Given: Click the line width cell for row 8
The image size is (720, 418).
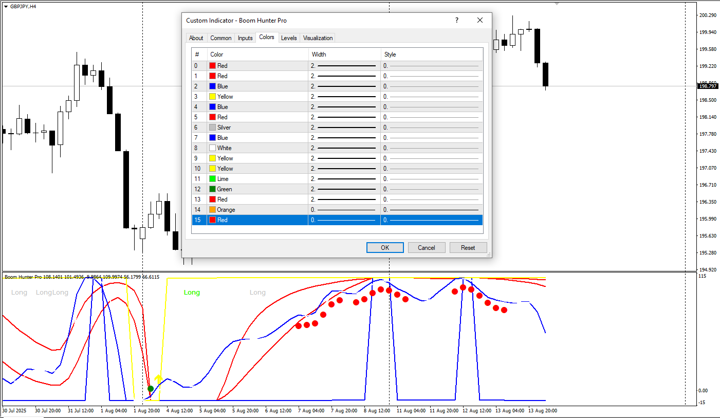Looking at the screenshot, I should pos(344,148).
